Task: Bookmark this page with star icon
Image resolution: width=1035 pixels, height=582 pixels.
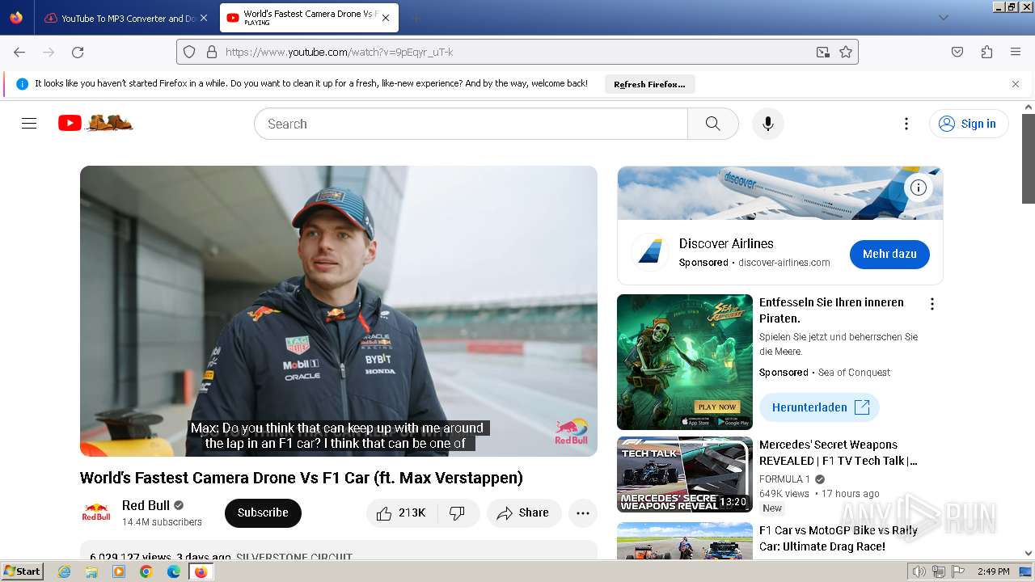Action: tap(846, 52)
